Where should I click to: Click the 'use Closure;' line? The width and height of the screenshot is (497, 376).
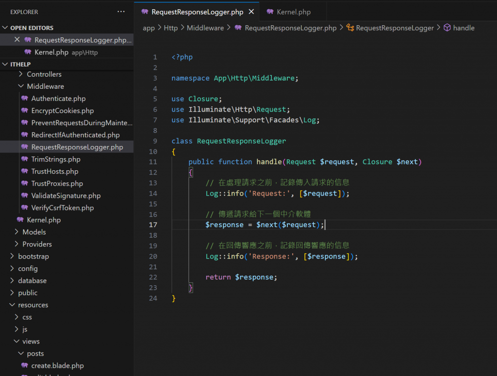click(197, 99)
